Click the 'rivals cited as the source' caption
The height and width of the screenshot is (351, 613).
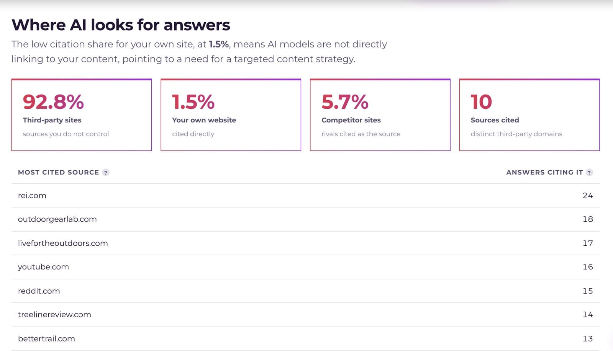coord(361,134)
